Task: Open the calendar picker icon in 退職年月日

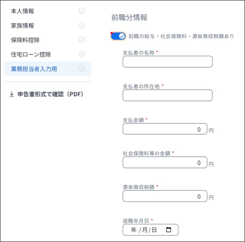Action: tap(168, 230)
